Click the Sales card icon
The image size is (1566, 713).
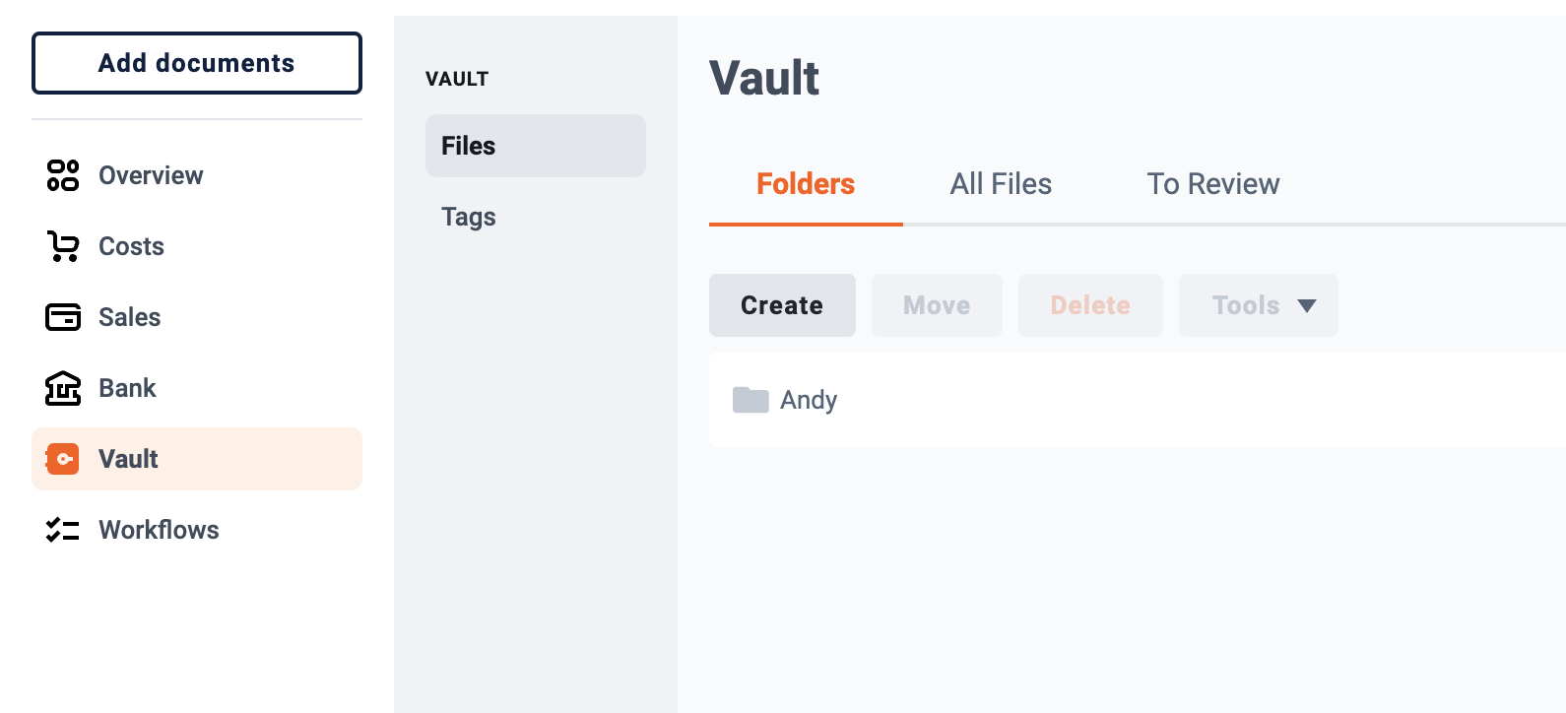pos(63,317)
